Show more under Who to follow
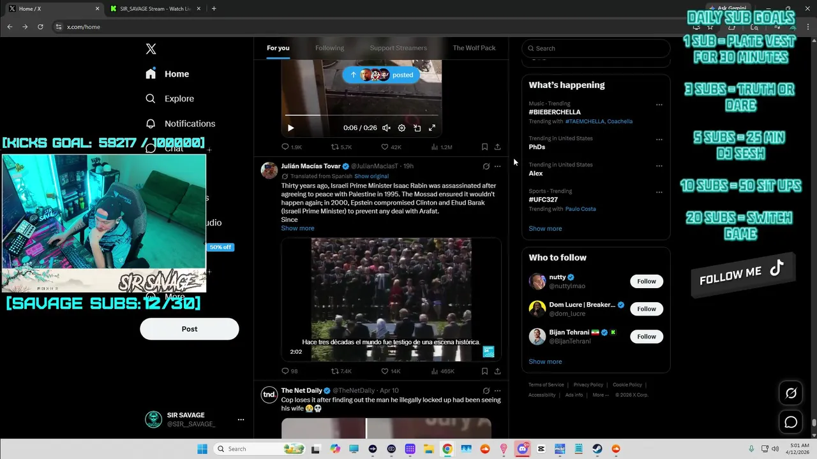 pyautogui.click(x=545, y=361)
